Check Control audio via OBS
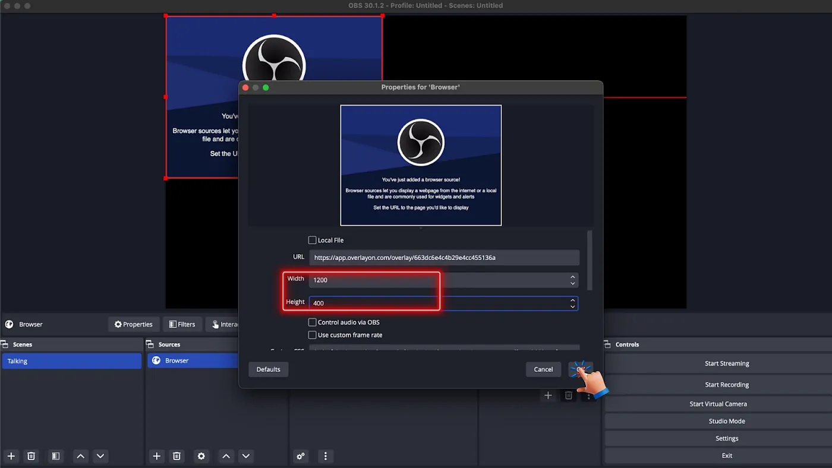 312,322
